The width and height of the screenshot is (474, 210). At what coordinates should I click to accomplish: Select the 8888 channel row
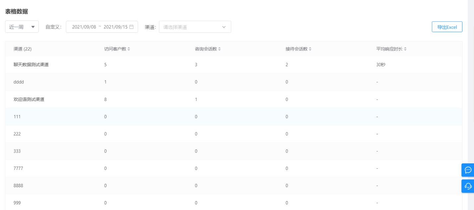tap(233, 186)
